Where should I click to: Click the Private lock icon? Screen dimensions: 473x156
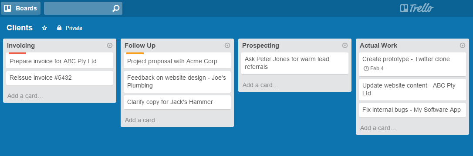pyautogui.click(x=59, y=28)
